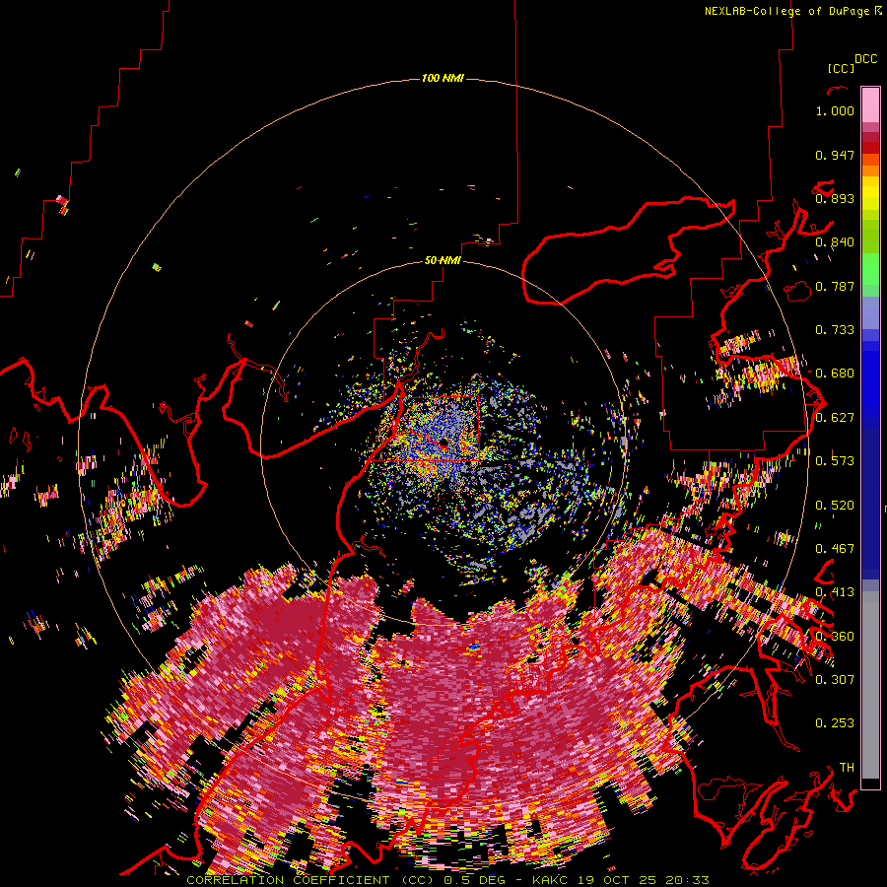Click the 100 NMI range ring label
The width and height of the screenshot is (887, 887).
coord(443,78)
